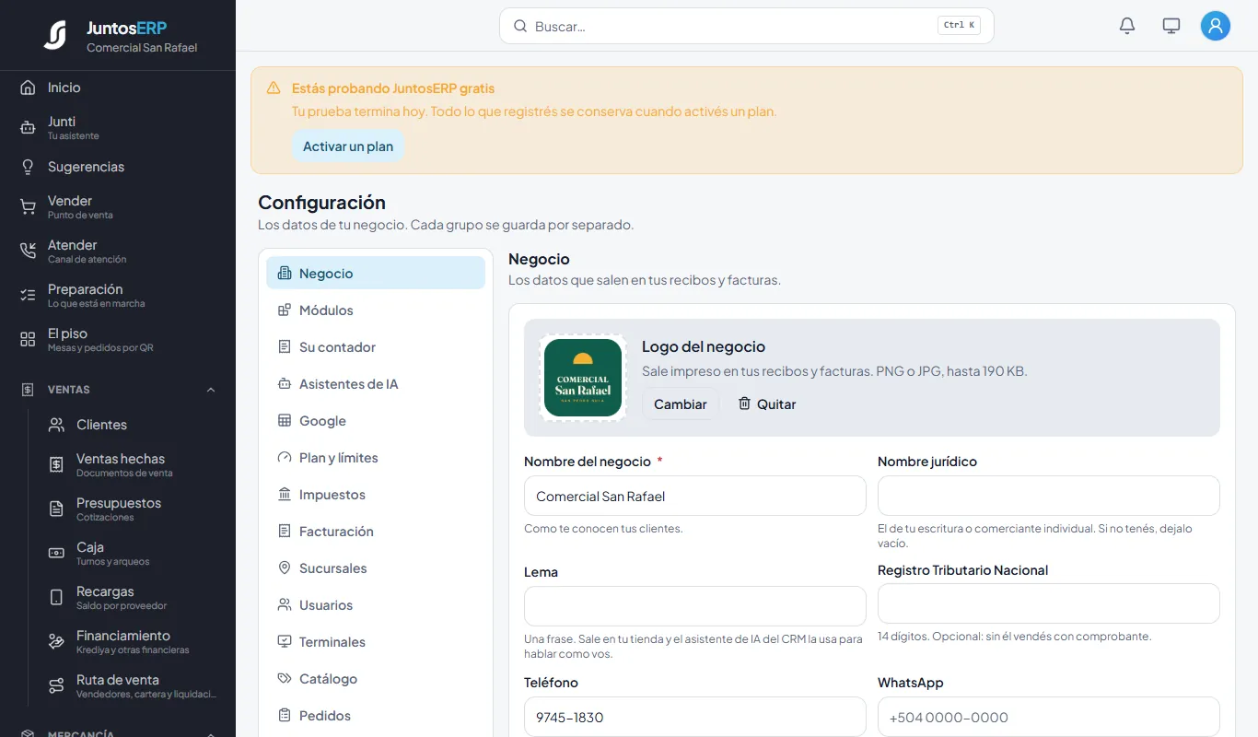Viewport: 1258px width, 737px height.
Task: Click the Registro Tributario Nacional field
Action: pos(1049,603)
